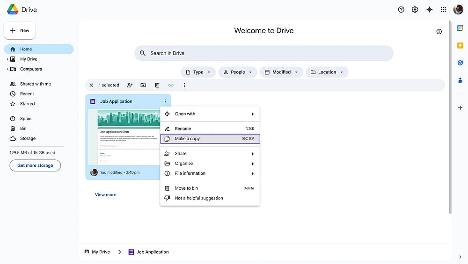Click the copy link toolbar icon
The height and width of the screenshot is (264, 468).
coord(171,85)
